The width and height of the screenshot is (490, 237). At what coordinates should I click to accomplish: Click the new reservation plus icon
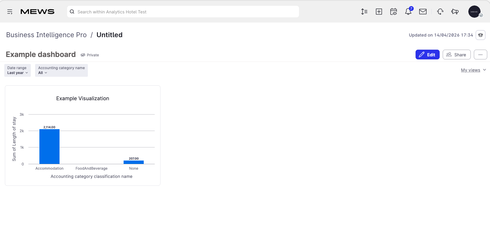pos(379,12)
